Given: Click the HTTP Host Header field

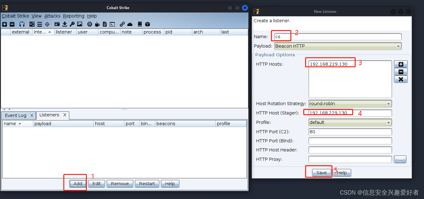Looking at the screenshot, I should coord(350,150).
